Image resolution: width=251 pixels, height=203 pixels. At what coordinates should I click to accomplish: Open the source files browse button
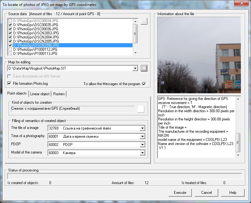point(144,21)
